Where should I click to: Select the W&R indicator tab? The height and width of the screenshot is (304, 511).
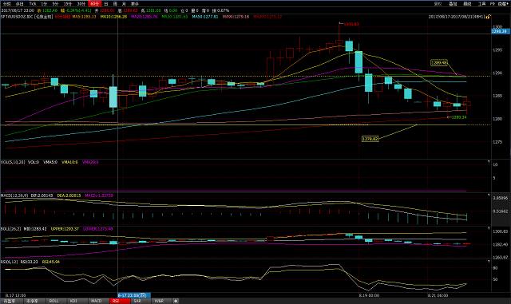tap(159, 301)
